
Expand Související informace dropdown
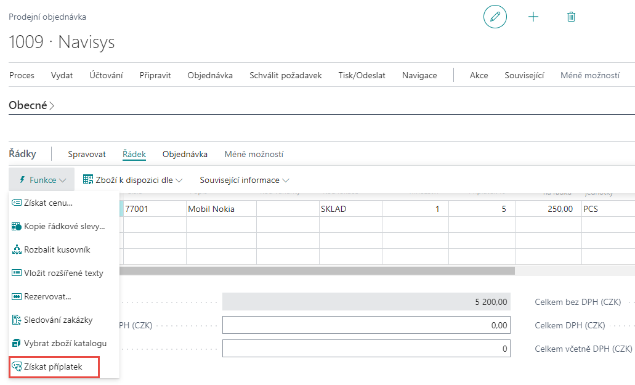245,180
